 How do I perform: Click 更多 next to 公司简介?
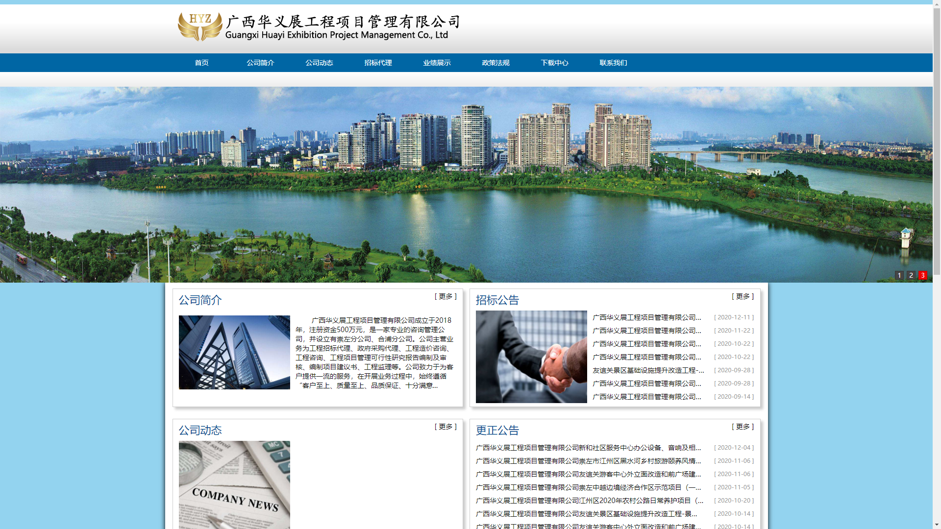(x=446, y=296)
